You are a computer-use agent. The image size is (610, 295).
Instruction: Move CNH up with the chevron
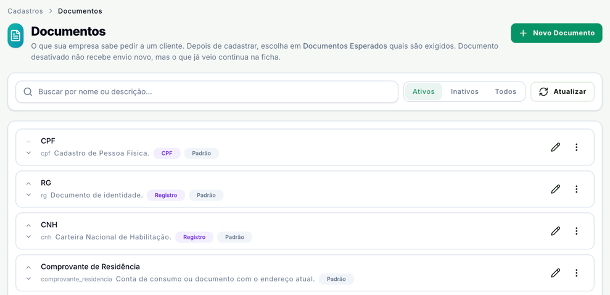(28, 226)
